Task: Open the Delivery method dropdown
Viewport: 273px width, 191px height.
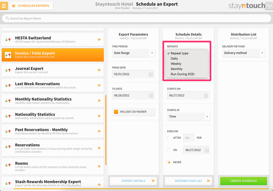Action: click(x=244, y=53)
